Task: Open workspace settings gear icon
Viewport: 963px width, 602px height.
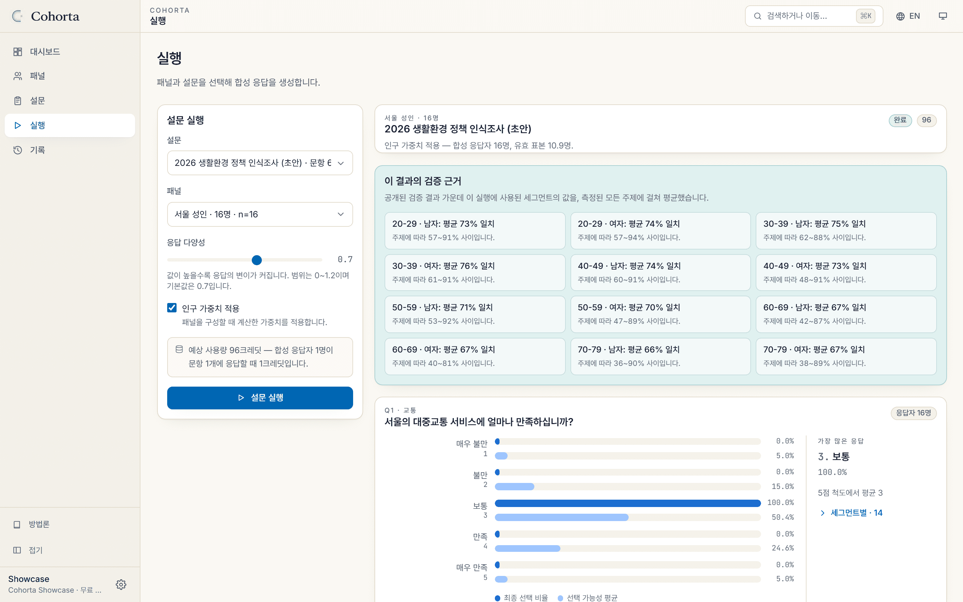Action: click(x=121, y=584)
